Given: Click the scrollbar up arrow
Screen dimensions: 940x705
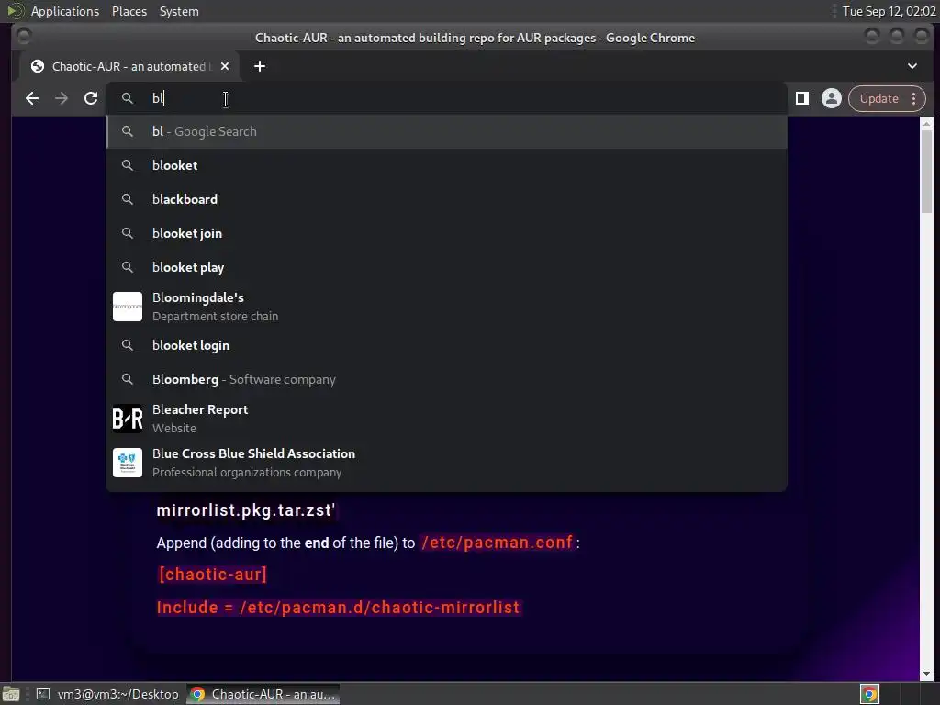Looking at the screenshot, I should pos(927,124).
